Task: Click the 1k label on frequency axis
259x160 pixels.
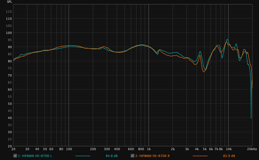Action: click(x=149, y=149)
